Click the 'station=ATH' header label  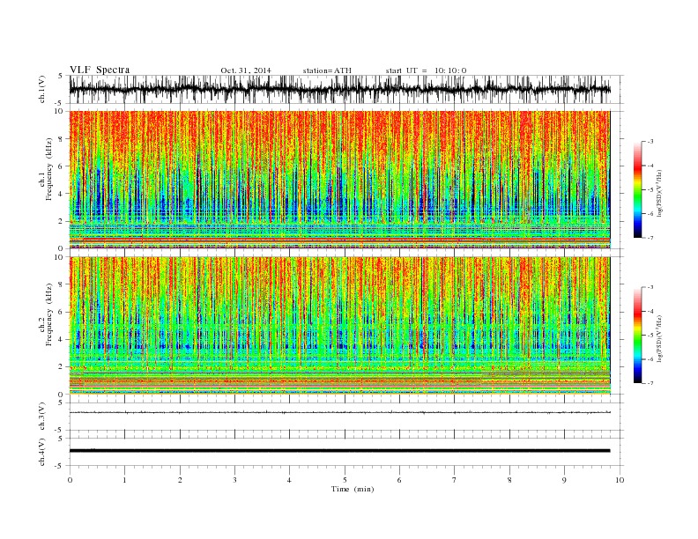327,70
